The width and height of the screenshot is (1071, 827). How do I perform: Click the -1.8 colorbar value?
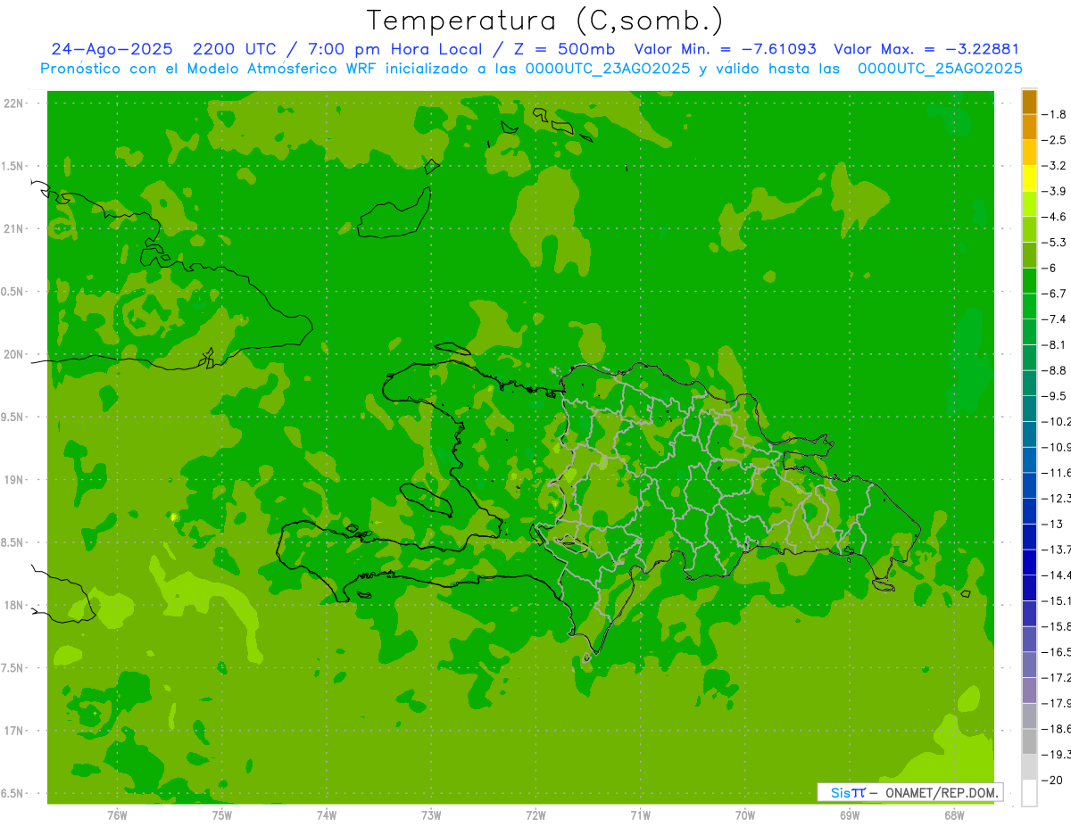pyautogui.click(x=1055, y=114)
